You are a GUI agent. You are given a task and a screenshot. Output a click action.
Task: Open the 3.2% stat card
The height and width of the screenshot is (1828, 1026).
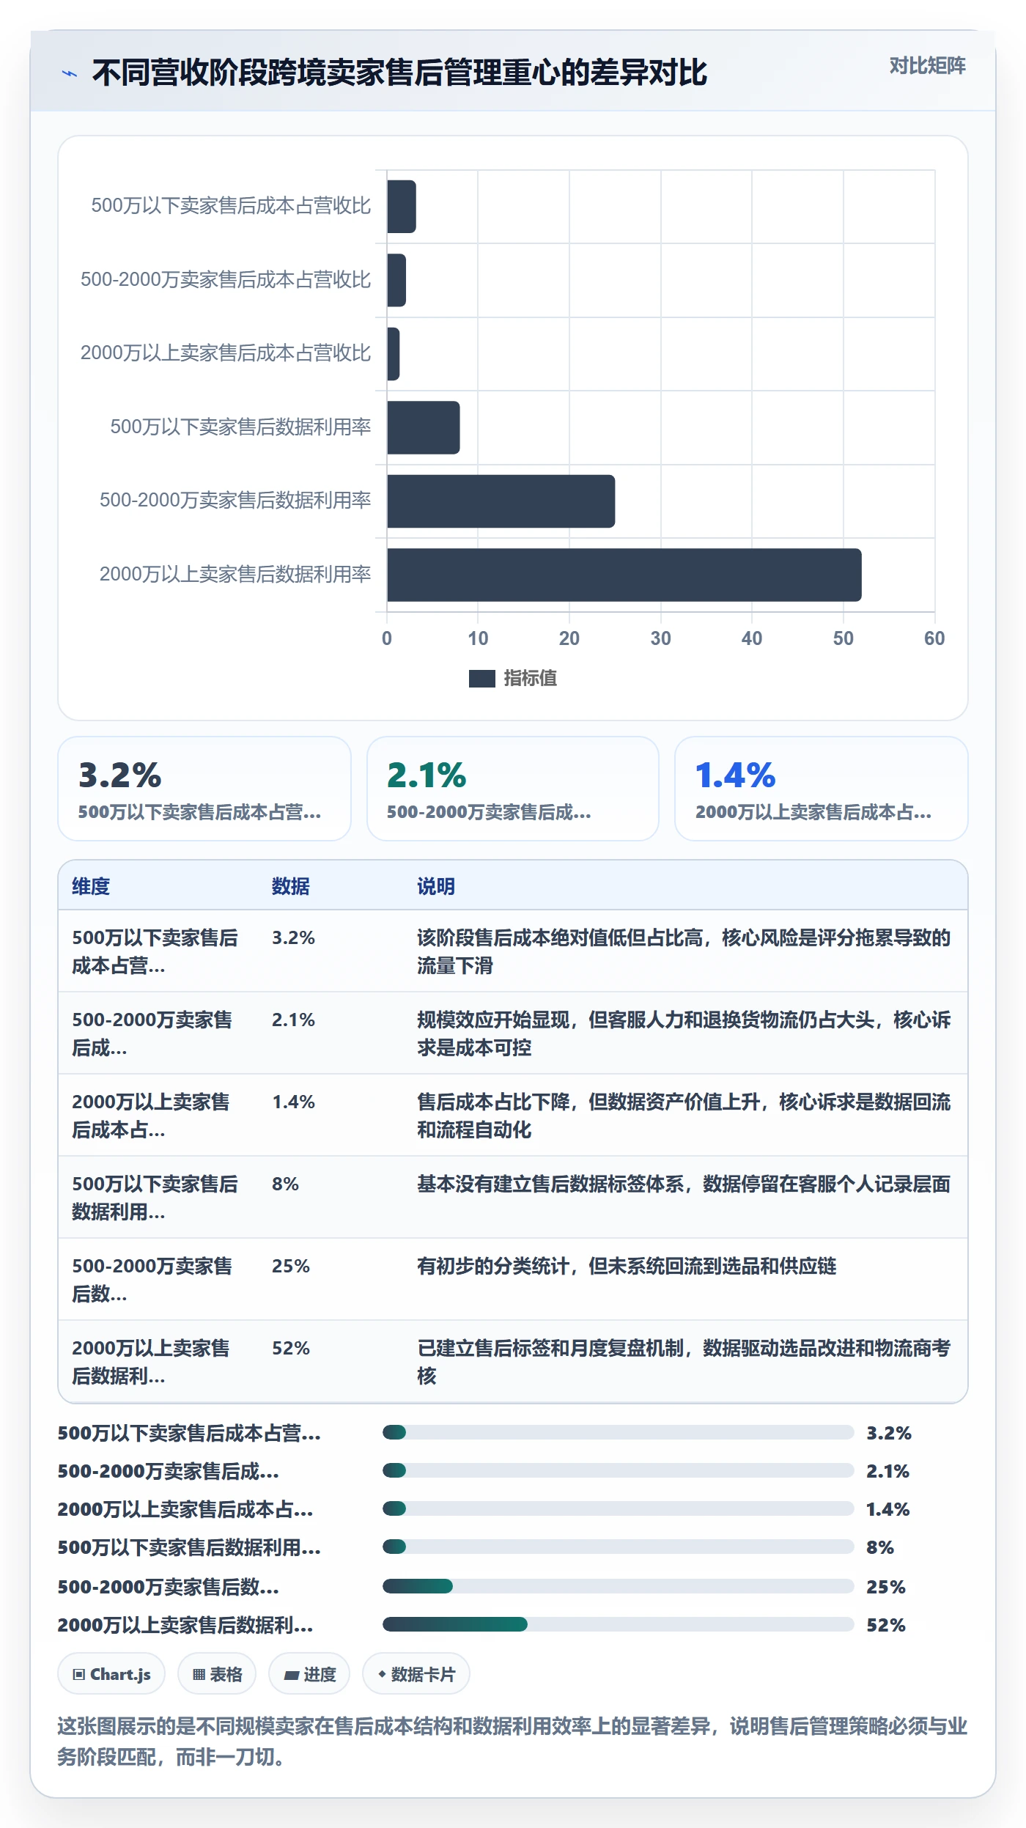[204, 789]
